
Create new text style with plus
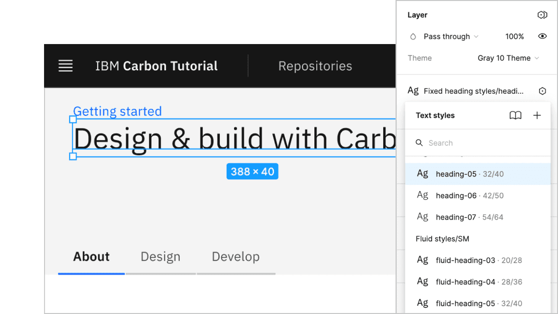[537, 115]
